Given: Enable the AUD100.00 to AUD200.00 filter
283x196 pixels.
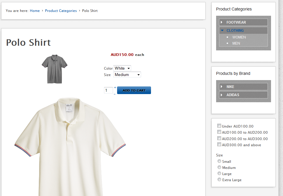Looking at the screenshot, I should [219, 132].
